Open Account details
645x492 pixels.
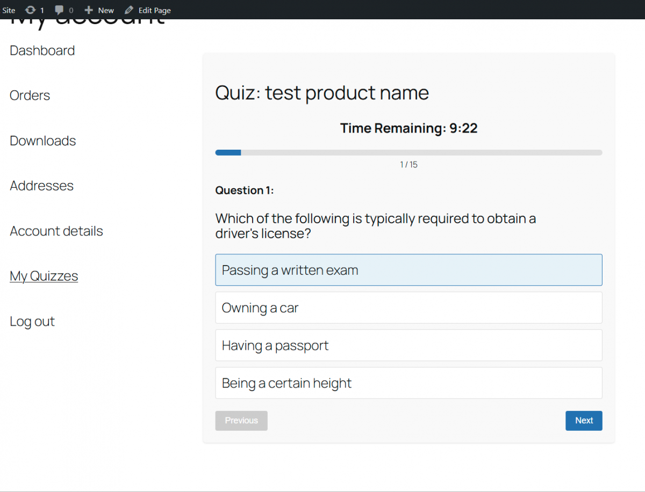pyautogui.click(x=56, y=231)
